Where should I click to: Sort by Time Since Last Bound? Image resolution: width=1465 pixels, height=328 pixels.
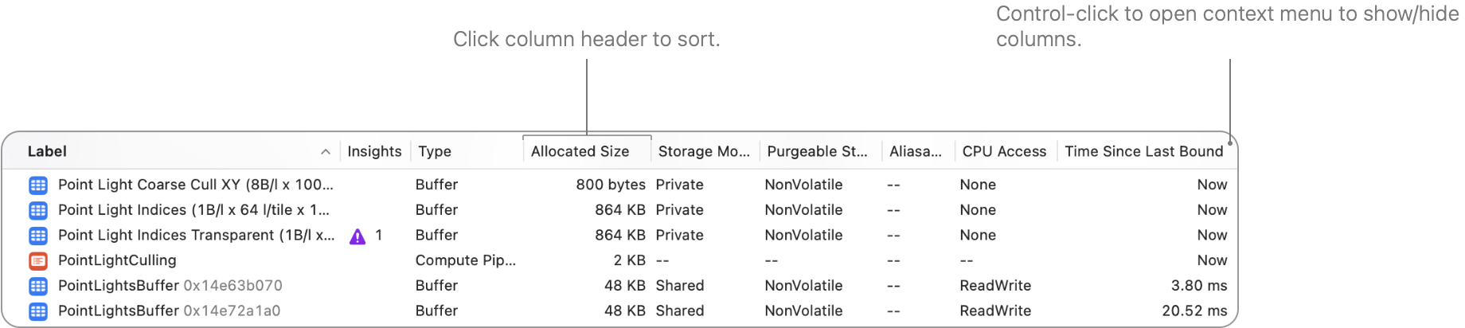(x=1143, y=151)
